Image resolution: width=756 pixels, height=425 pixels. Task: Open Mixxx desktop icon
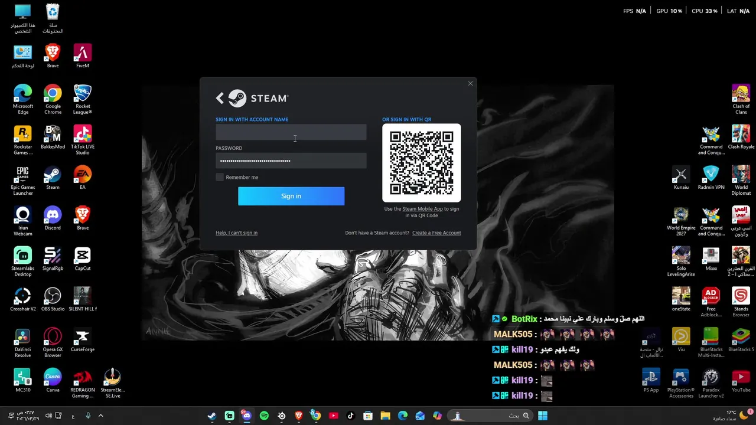711,259
